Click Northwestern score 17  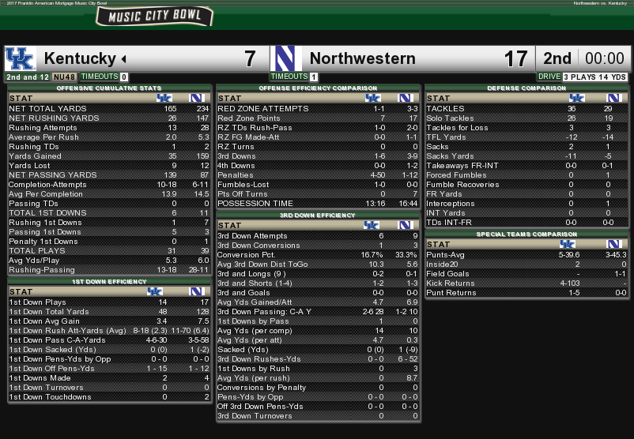(x=515, y=59)
